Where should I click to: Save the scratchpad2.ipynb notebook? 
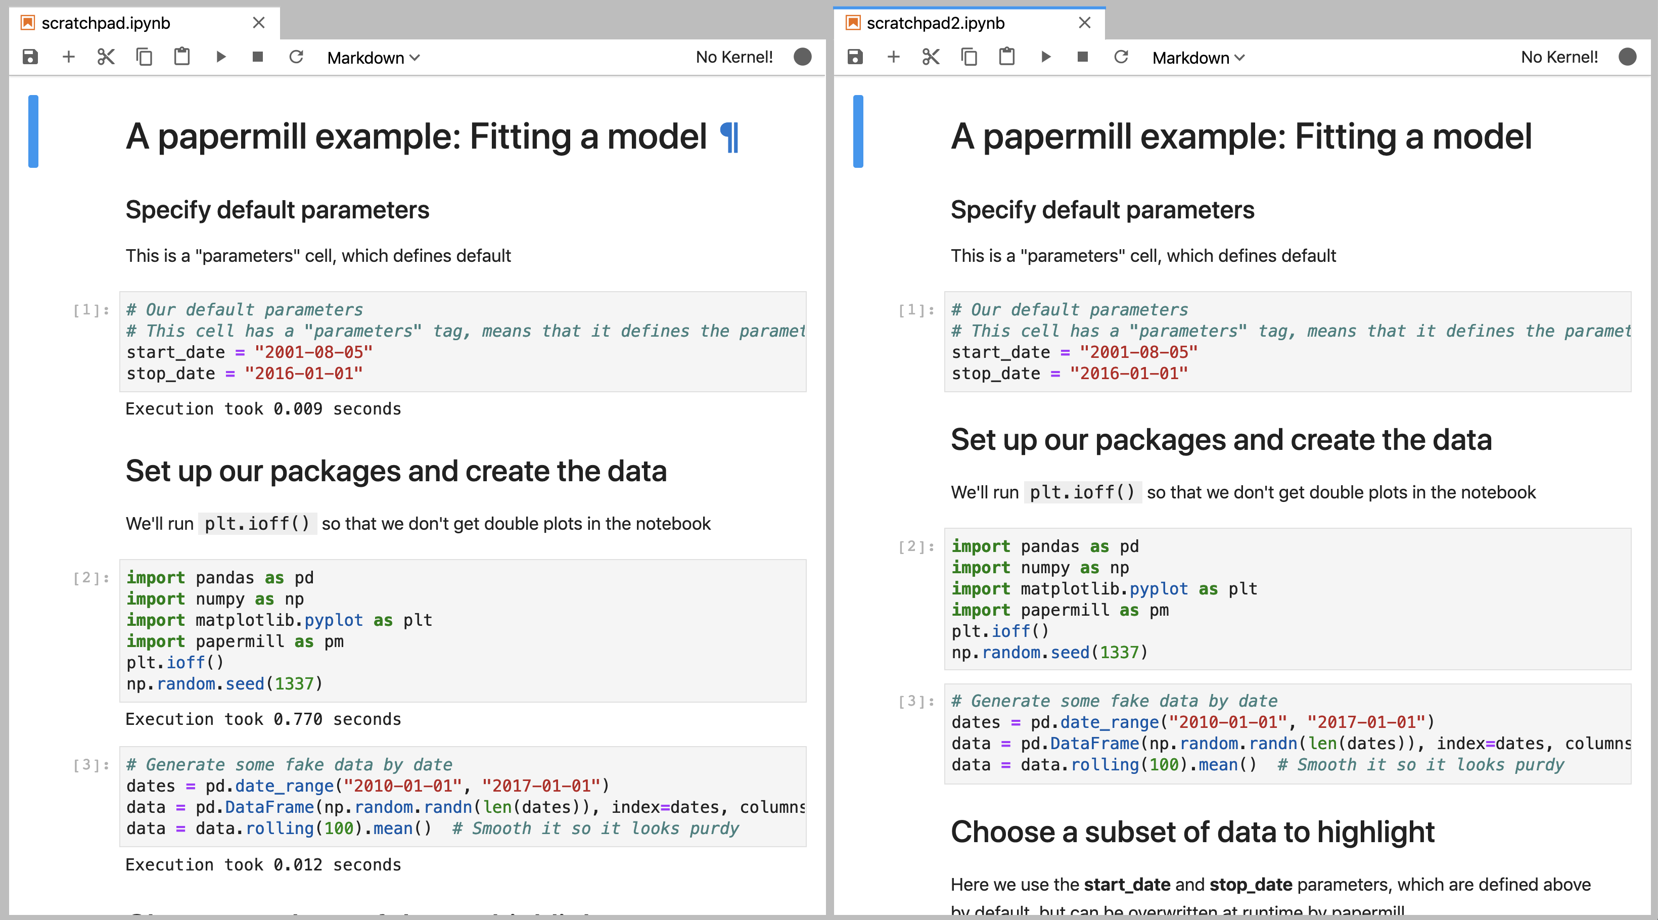point(855,57)
